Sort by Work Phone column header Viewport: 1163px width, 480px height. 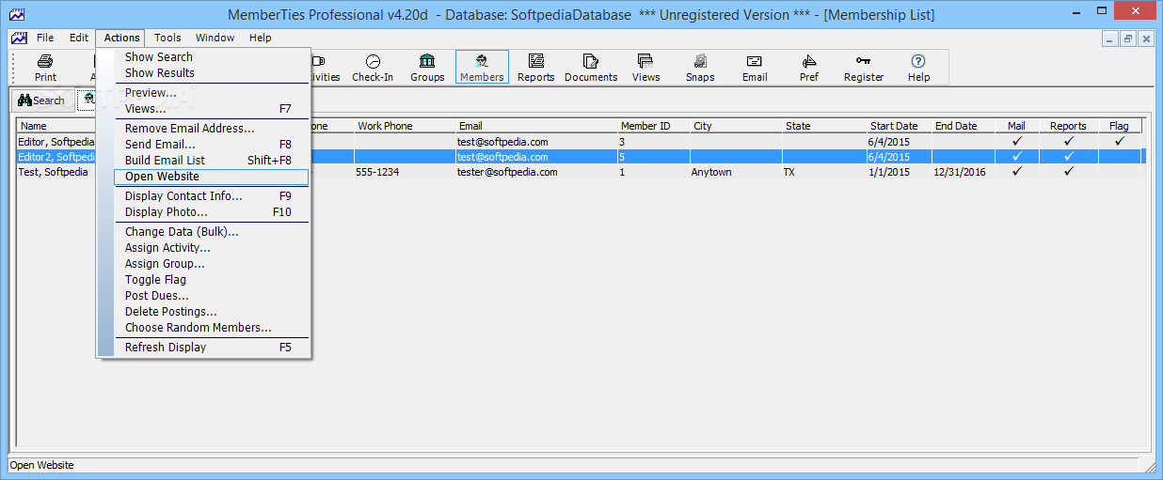pyautogui.click(x=405, y=126)
